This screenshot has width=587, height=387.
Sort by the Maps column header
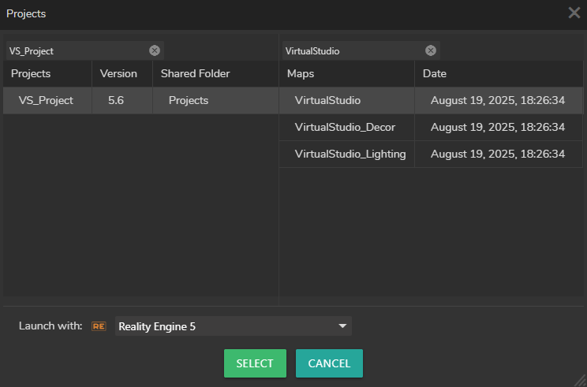tap(301, 73)
